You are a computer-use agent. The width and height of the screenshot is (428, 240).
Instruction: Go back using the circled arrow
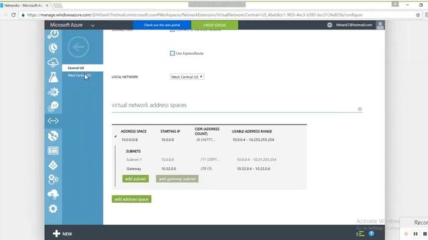78,47
